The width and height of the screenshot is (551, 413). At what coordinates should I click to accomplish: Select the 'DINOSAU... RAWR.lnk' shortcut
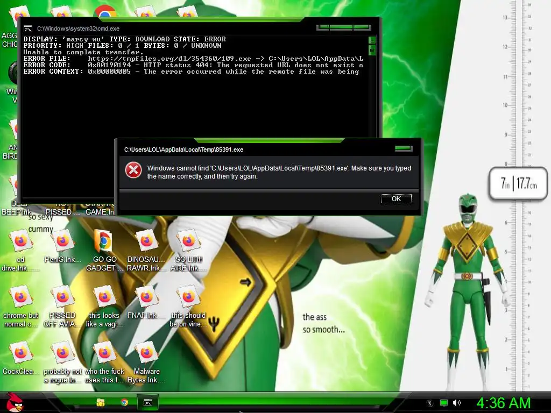pyautogui.click(x=146, y=251)
